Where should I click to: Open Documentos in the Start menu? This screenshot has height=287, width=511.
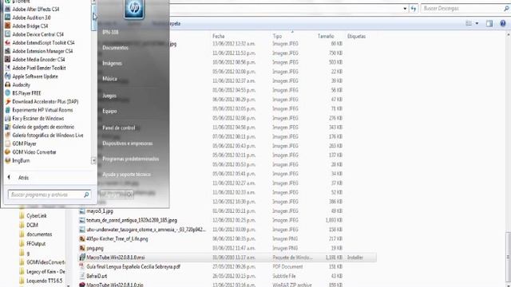(115, 48)
